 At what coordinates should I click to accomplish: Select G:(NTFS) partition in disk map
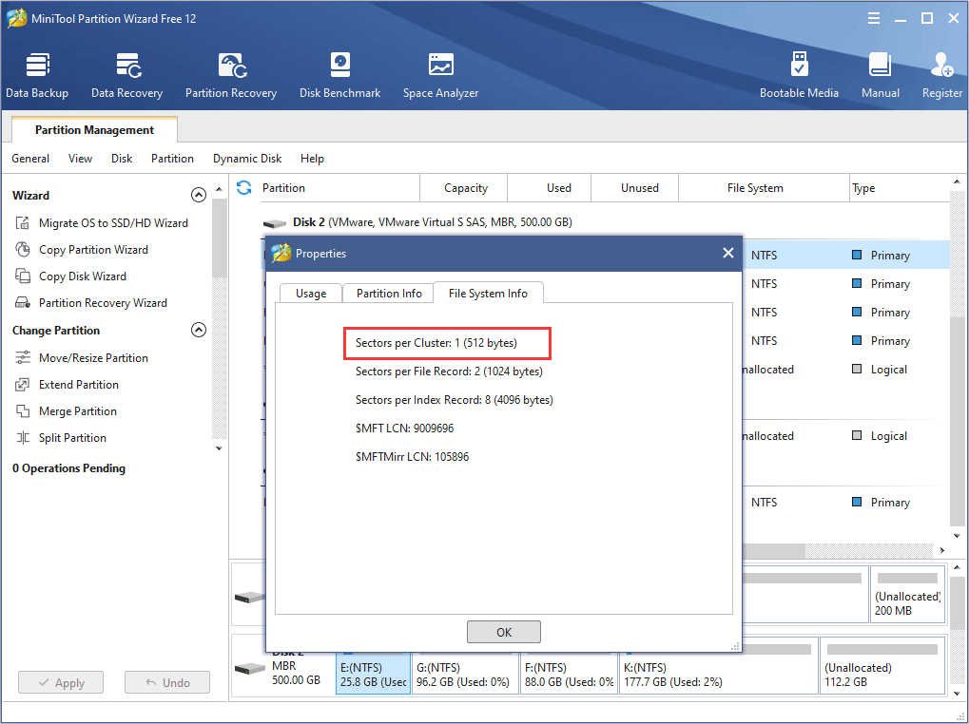point(465,673)
